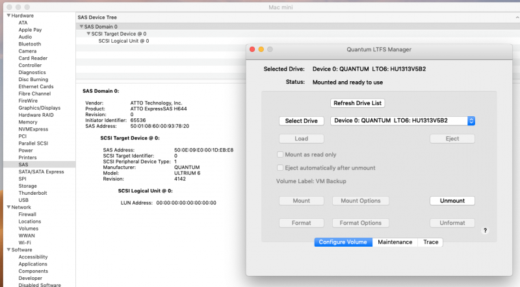The width and height of the screenshot is (520, 287).
Task: Switch to the Maintenance tab
Action: [395, 242]
